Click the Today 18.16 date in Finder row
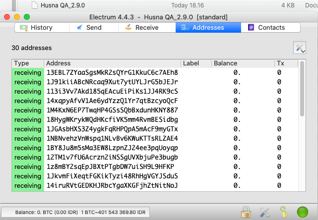 188,5
